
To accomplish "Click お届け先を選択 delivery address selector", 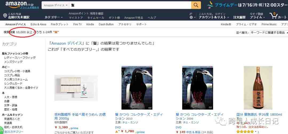I will (19, 17).
